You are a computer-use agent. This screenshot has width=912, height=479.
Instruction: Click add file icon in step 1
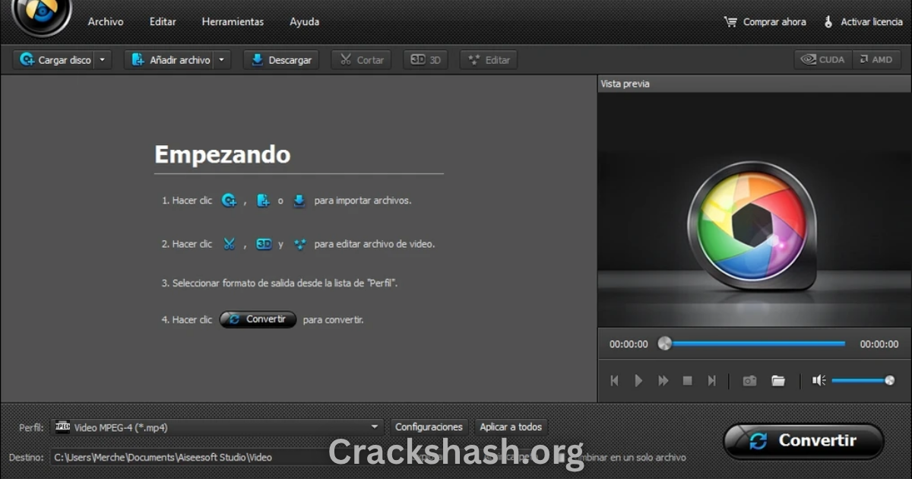coord(264,201)
